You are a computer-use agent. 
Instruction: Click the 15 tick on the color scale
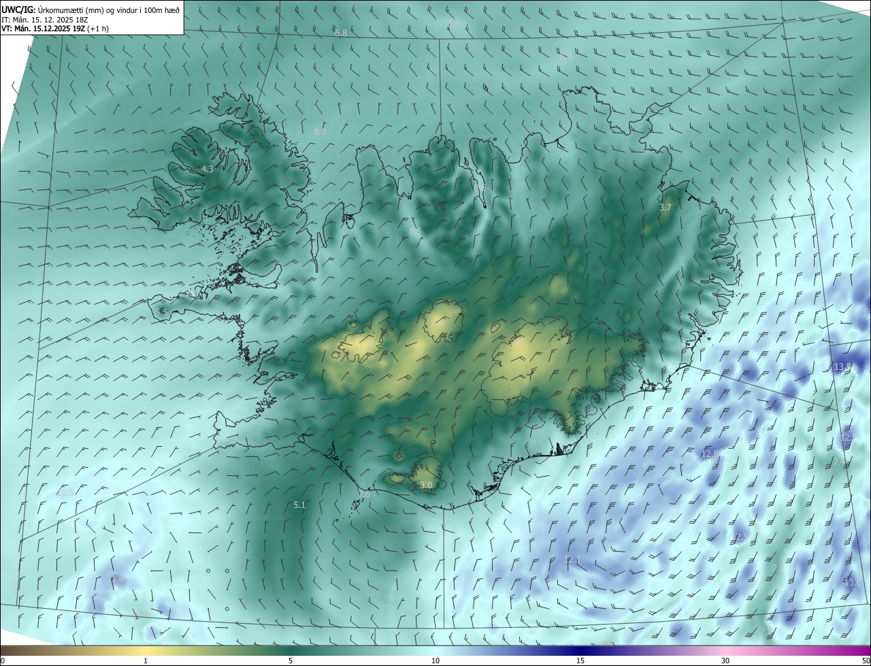[580, 661]
